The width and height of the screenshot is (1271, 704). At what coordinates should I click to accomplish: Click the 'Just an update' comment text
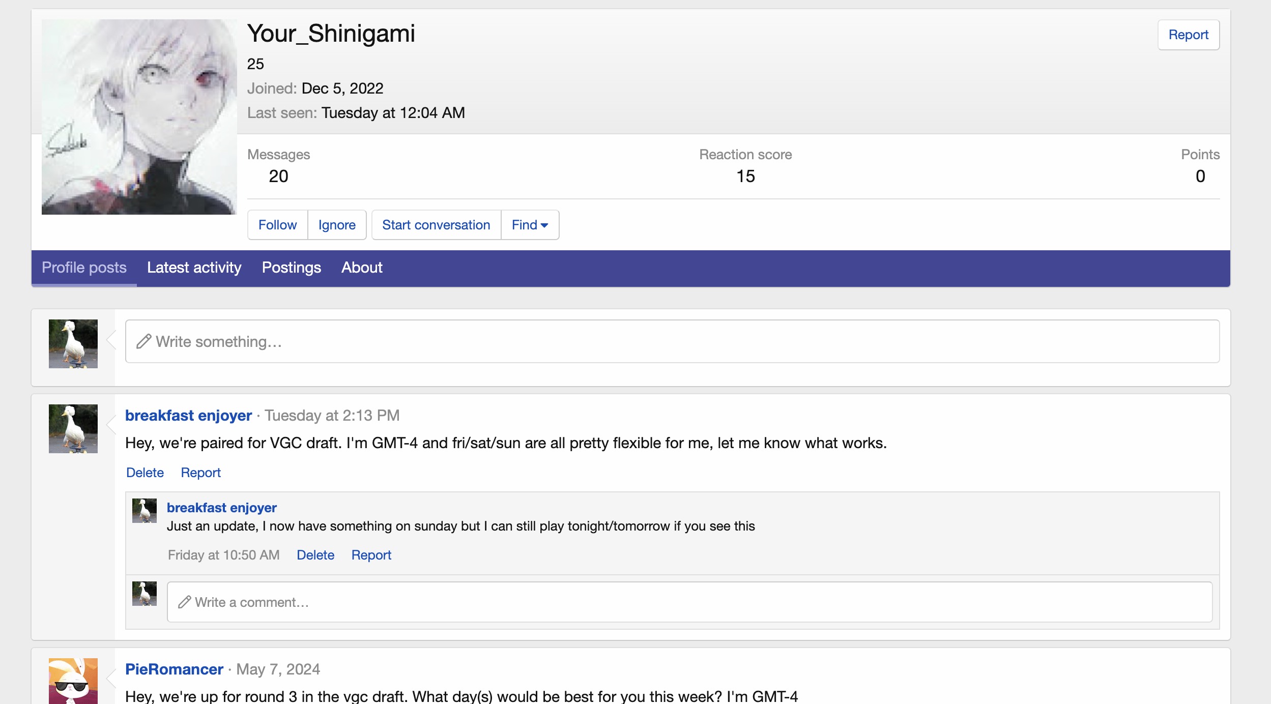pyautogui.click(x=460, y=526)
